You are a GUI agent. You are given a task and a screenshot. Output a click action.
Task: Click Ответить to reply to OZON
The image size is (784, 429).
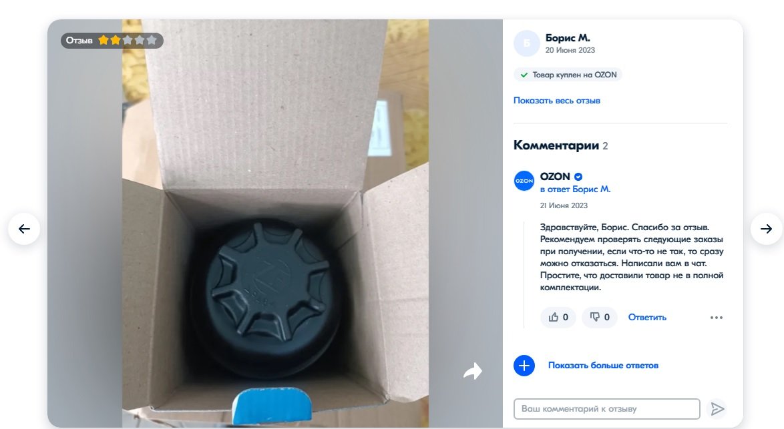tap(647, 318)
